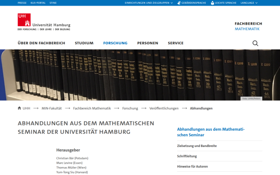Click the Gebärdensprache text link

pos(194,3)
